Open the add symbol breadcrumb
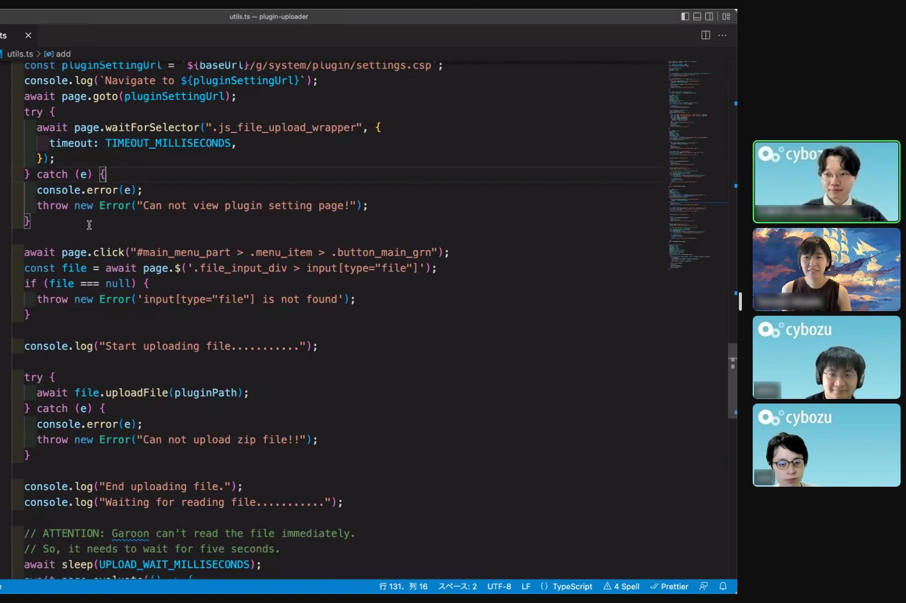The height and width of the screenshot is (603, 906). 62,54
